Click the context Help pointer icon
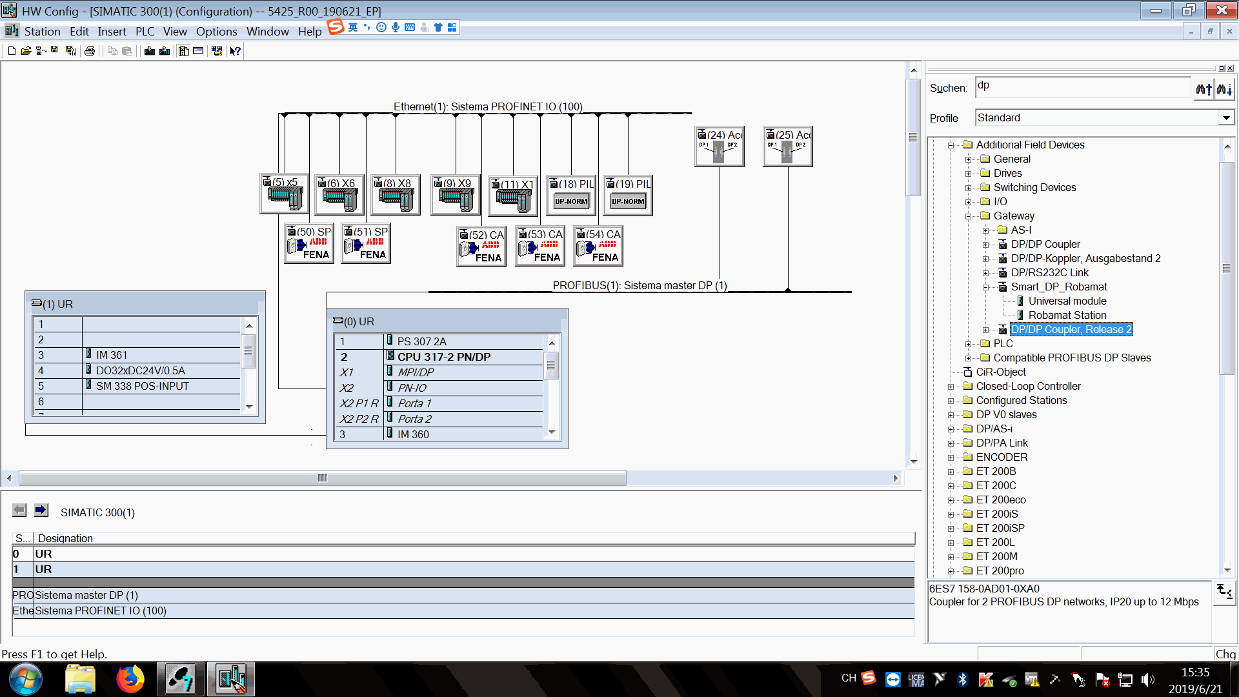 (x=236, y=51)
